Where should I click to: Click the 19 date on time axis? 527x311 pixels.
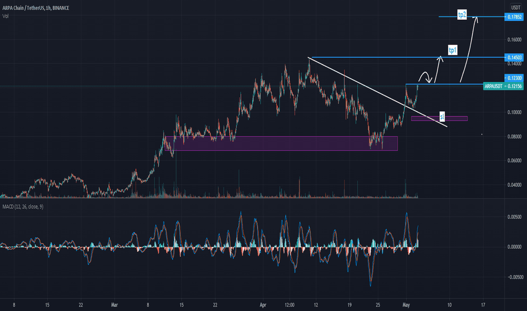(x=349, y=305)
